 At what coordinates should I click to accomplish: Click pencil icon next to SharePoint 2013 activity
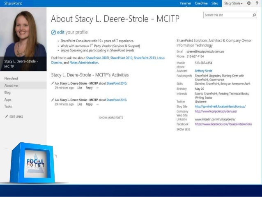pyautogui.click(x=53, y=100)
